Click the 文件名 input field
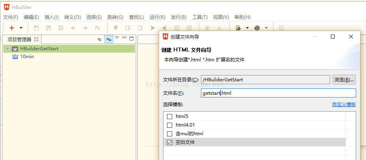Screen dimensions: 366x160 278,93
